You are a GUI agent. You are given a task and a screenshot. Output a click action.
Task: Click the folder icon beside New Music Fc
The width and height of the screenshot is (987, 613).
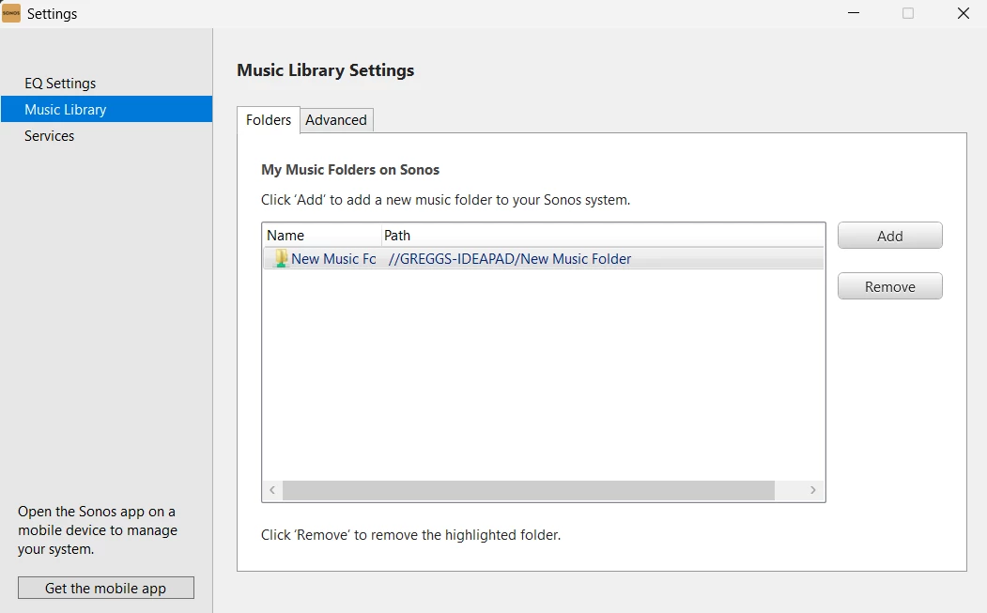(282, 259)
